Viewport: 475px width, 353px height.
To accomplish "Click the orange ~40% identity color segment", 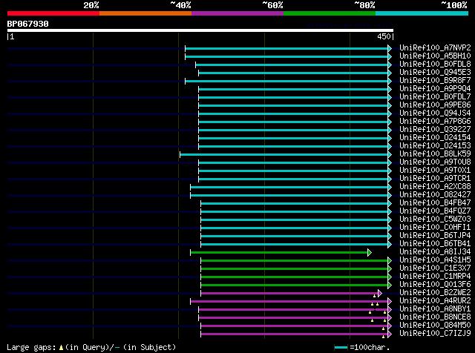I will (145, 13).
